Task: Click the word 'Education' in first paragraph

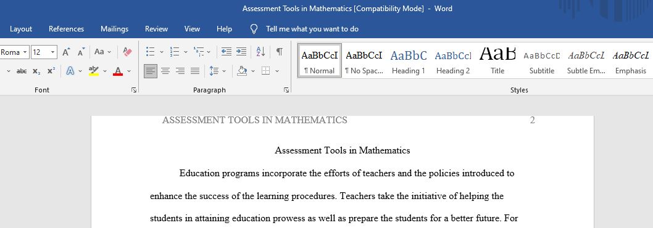Action: tap(199, 173)
